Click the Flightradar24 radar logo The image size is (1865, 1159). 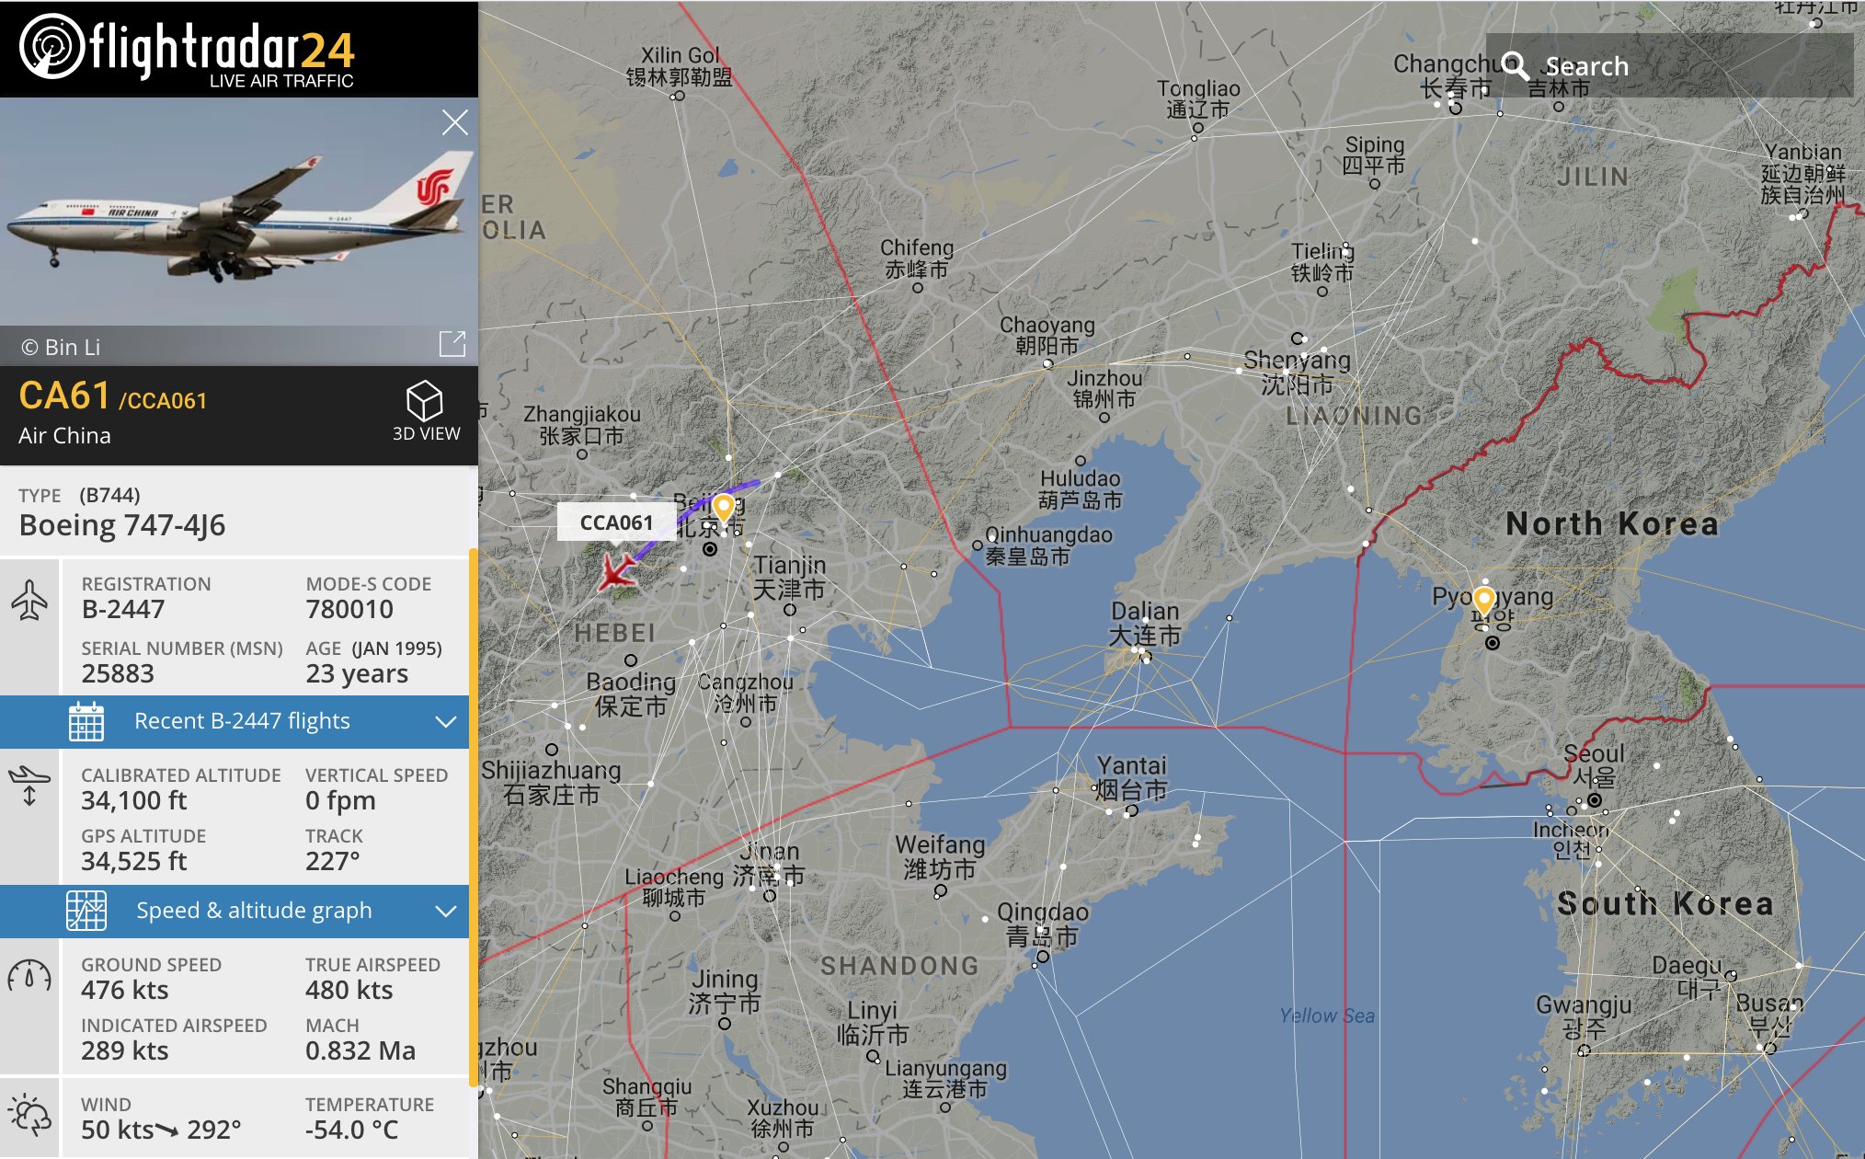[x=51, y=46]
